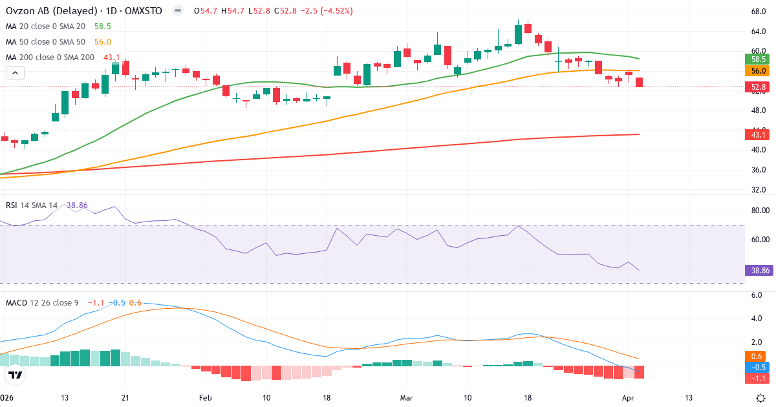
Task: Hide the MA 200 close 0 indicator
Action: 48,57
